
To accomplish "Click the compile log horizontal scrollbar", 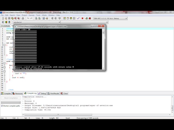I will (x=58, y=115).
